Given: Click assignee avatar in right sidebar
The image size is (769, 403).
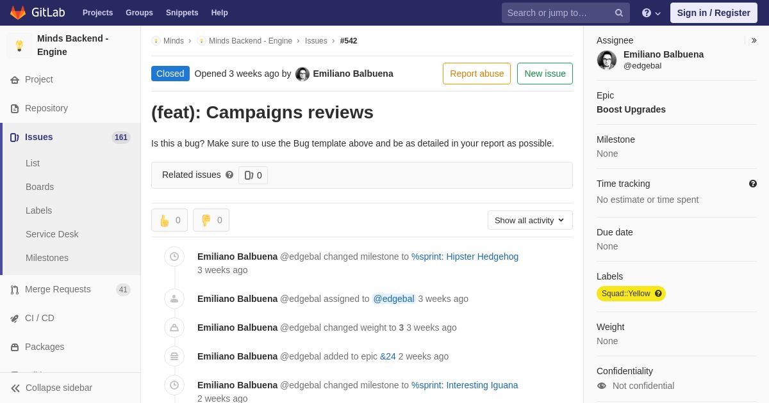Looking at the screenshot, I should (x=607, y=60).
